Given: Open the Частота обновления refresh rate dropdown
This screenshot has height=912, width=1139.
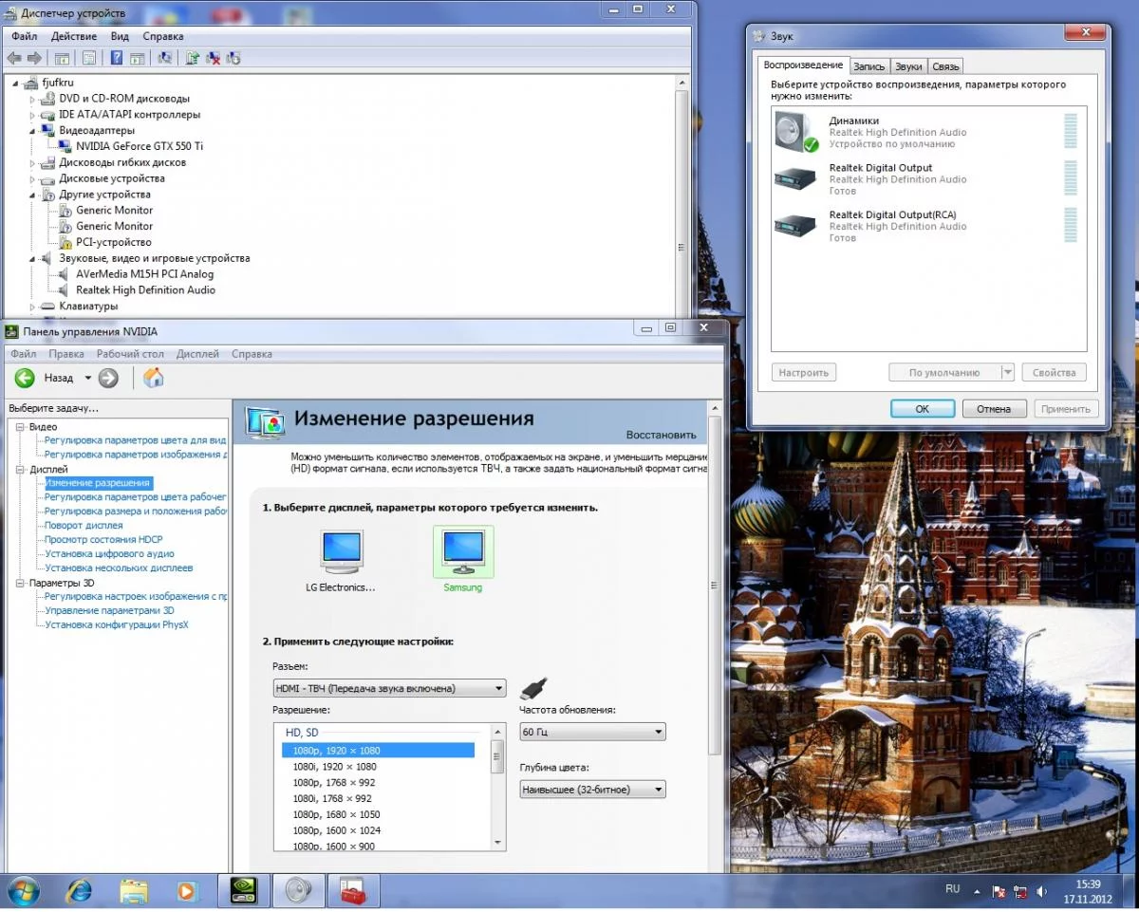Looking at the screenshot, I should [592, 732].
